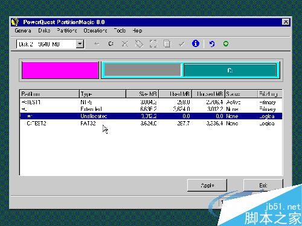
Task: Click the Exit button
Action: [263, 185]
